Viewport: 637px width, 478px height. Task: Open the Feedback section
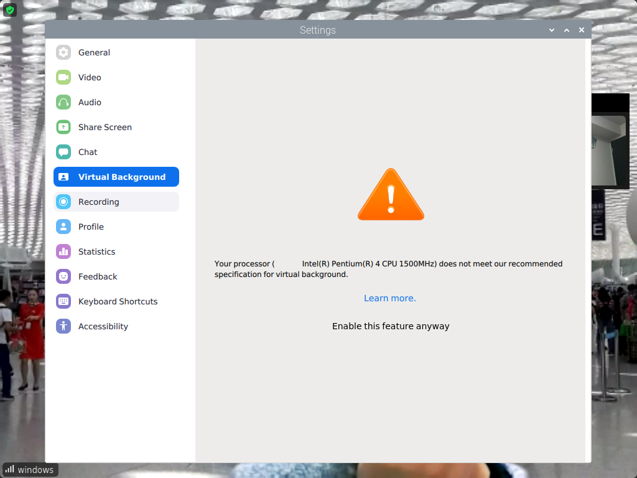pyautogui.click(x=116, y=276)
